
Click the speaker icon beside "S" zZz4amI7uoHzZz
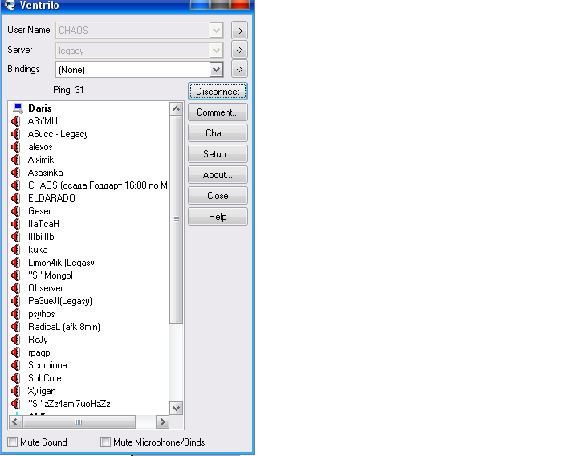point(15,404)
